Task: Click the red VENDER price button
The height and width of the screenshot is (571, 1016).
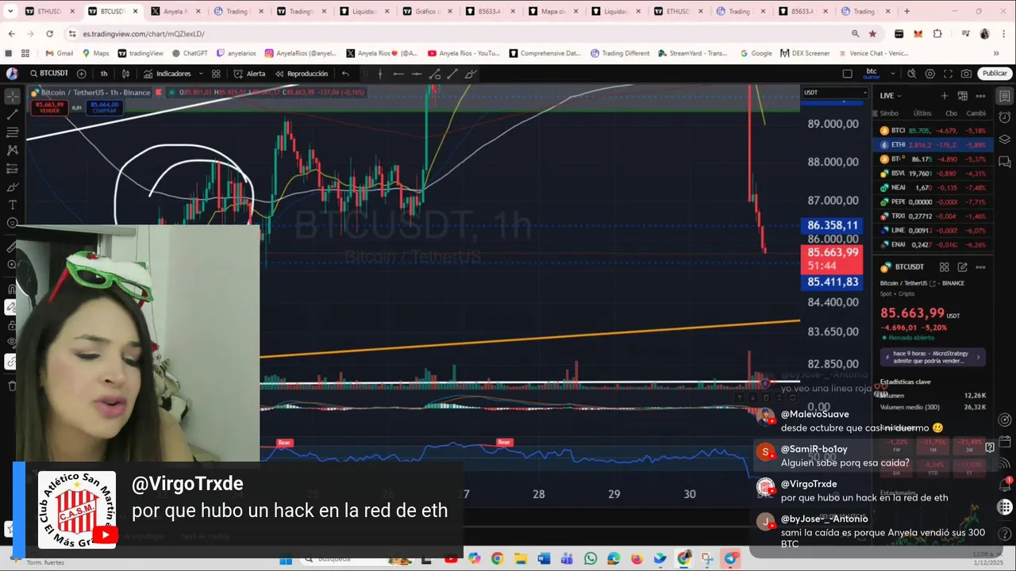Action: point(49,107)
